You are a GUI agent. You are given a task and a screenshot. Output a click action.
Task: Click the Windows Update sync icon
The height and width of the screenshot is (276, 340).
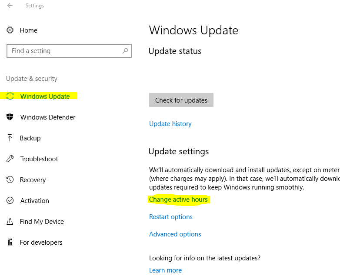10,96
